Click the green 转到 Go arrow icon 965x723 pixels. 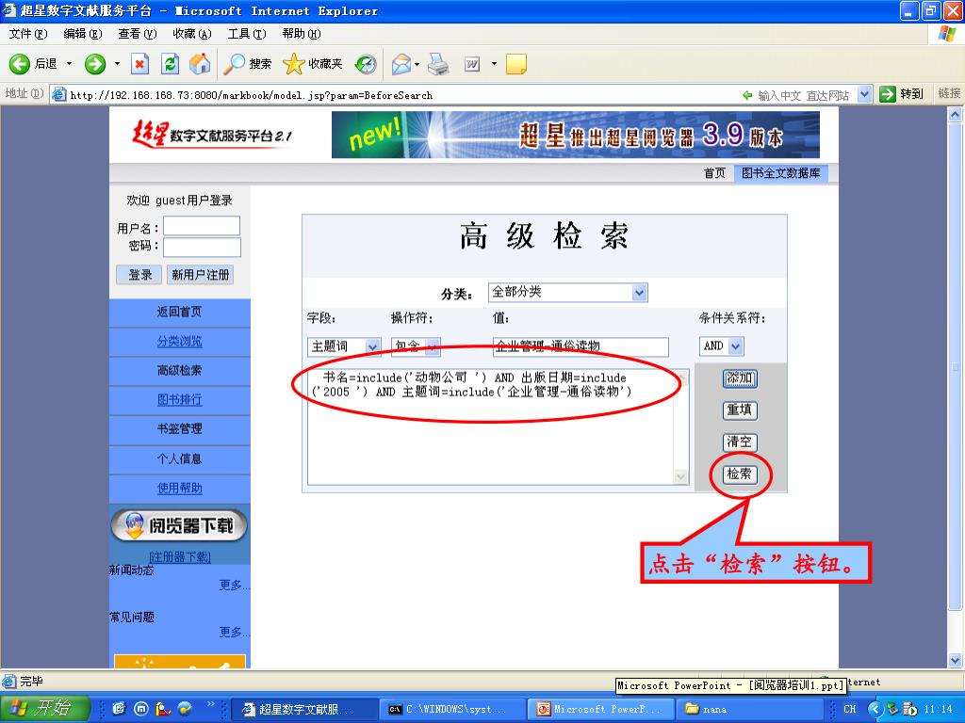pos(887,94)
